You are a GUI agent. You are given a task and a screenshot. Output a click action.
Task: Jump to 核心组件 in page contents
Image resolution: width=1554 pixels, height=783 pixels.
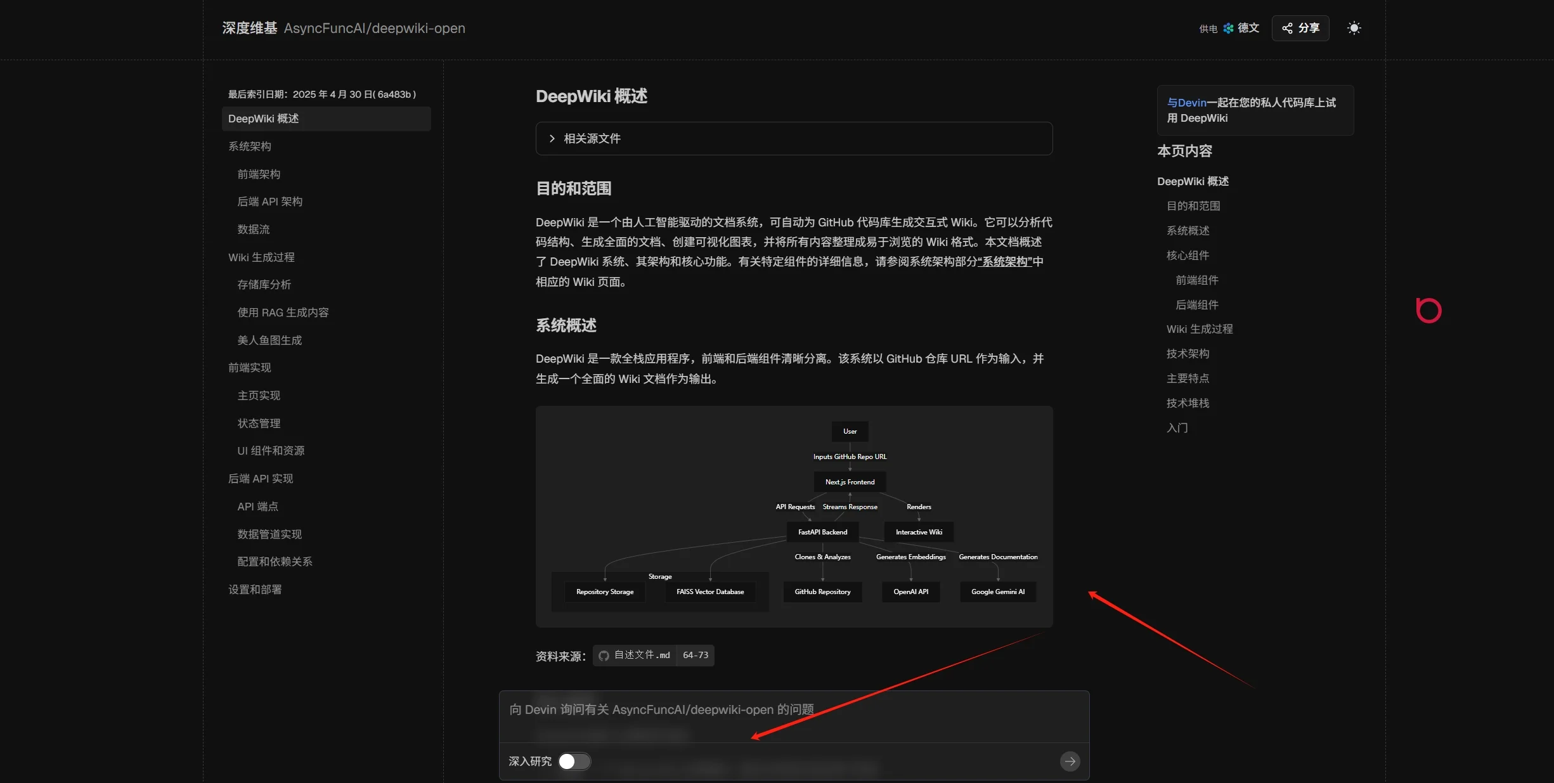tap(1188, 256)
